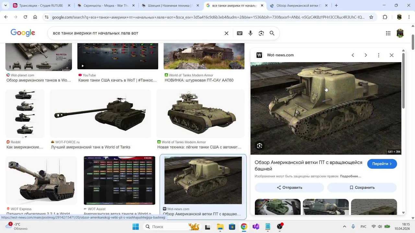Click the Отправить share button
Image resolution: width=415 pixels, height=233 pixels.
coord(289,187)
